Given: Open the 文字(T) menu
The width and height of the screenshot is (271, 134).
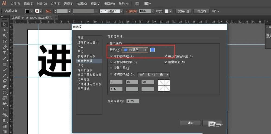Looking at the screenshot, I should (56, 4).
